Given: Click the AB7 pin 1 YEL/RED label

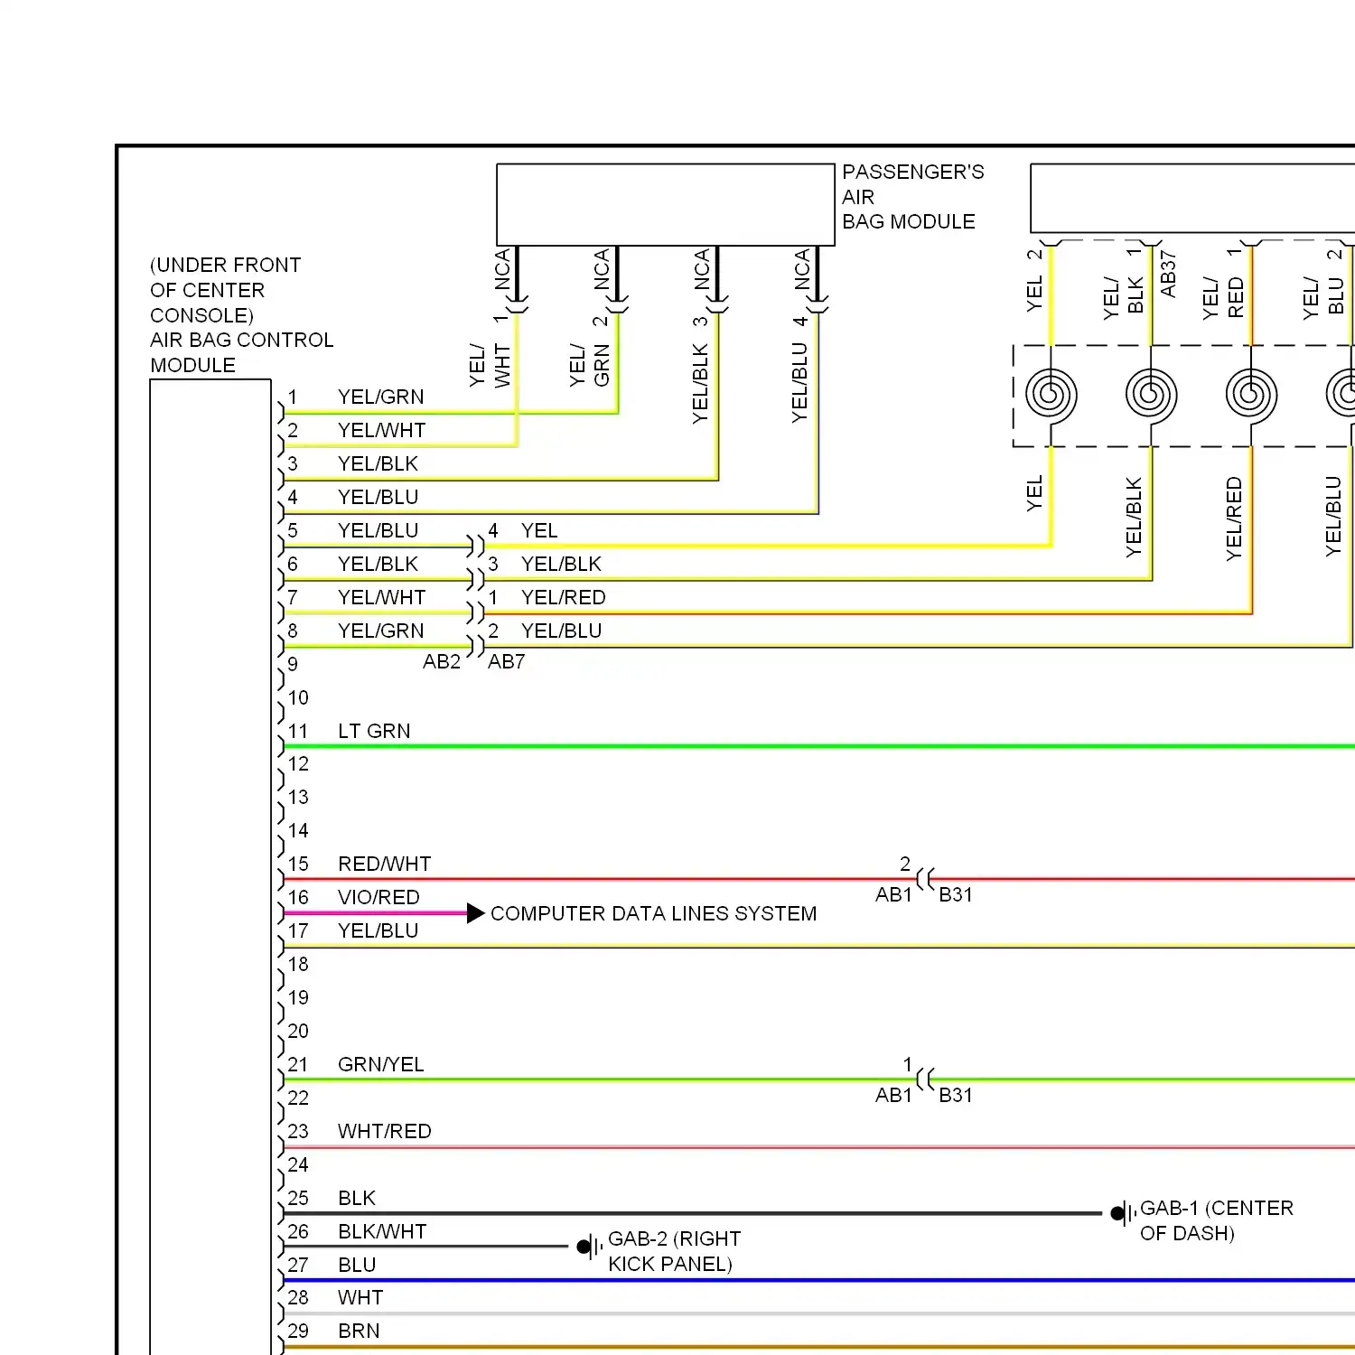Looking at the screenshot, I should [563, 597].
